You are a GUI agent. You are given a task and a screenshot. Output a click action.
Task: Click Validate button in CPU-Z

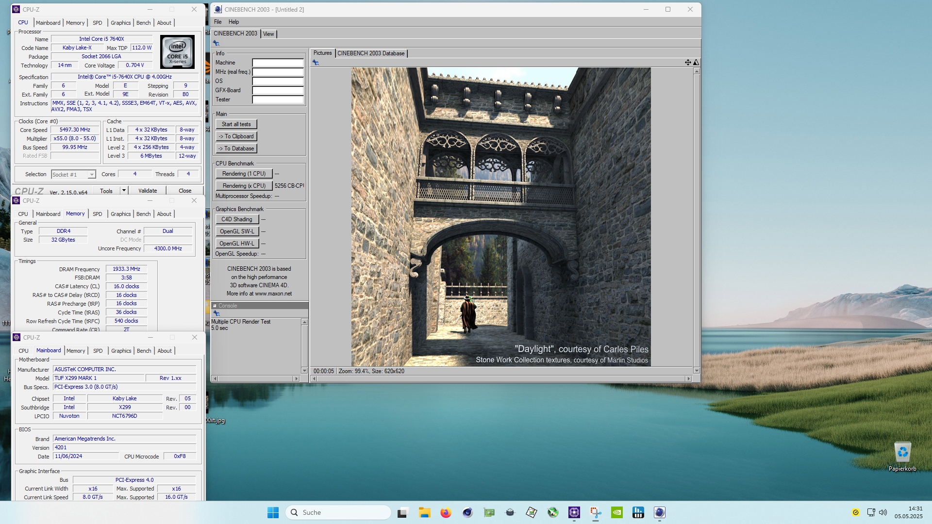click(x=148, y=191)
